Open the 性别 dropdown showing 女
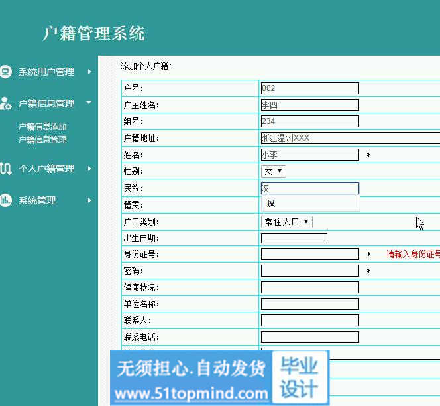The height and width of the screenshot is (406, 440). 273,171
